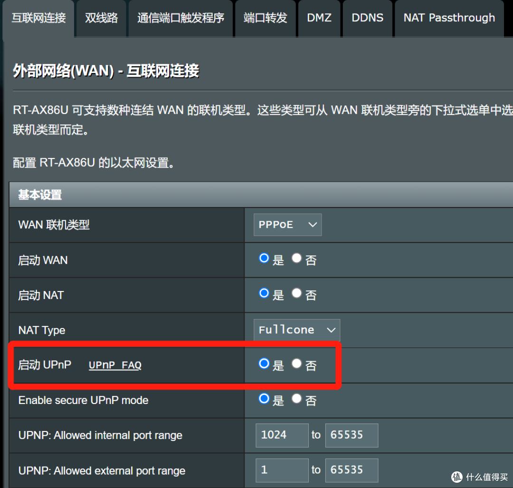513x488 pixels.
Task: Select the NAT Passthrough tab
Action: click(449, 18)
